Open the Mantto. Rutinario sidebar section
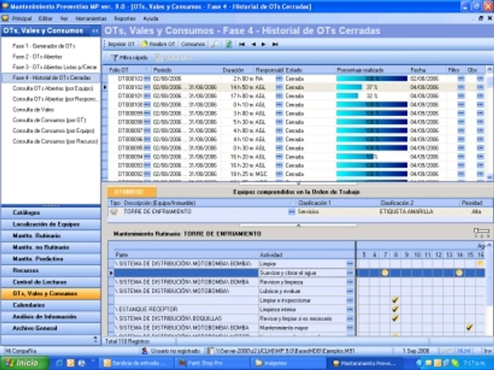This screenshot has height=370, width=494. pos(51,236)
